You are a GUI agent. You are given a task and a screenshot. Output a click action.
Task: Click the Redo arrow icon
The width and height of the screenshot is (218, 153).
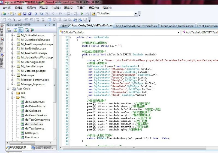(x=60, y=14)
